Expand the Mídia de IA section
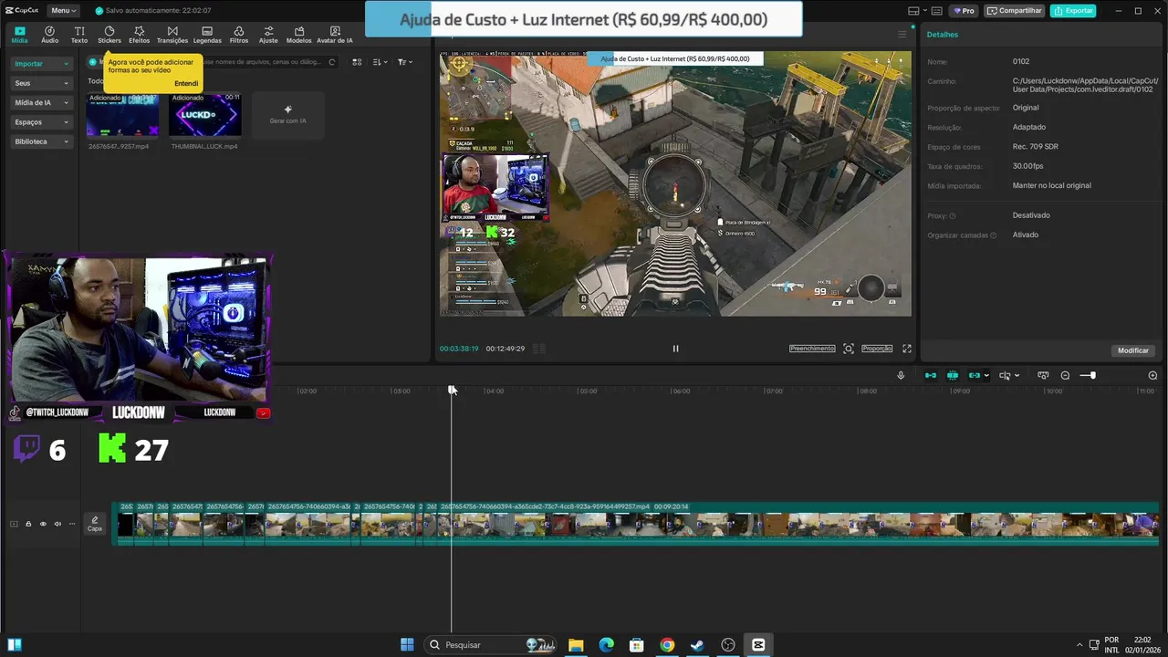1168x657 pixels. click(x=41, y=102)
